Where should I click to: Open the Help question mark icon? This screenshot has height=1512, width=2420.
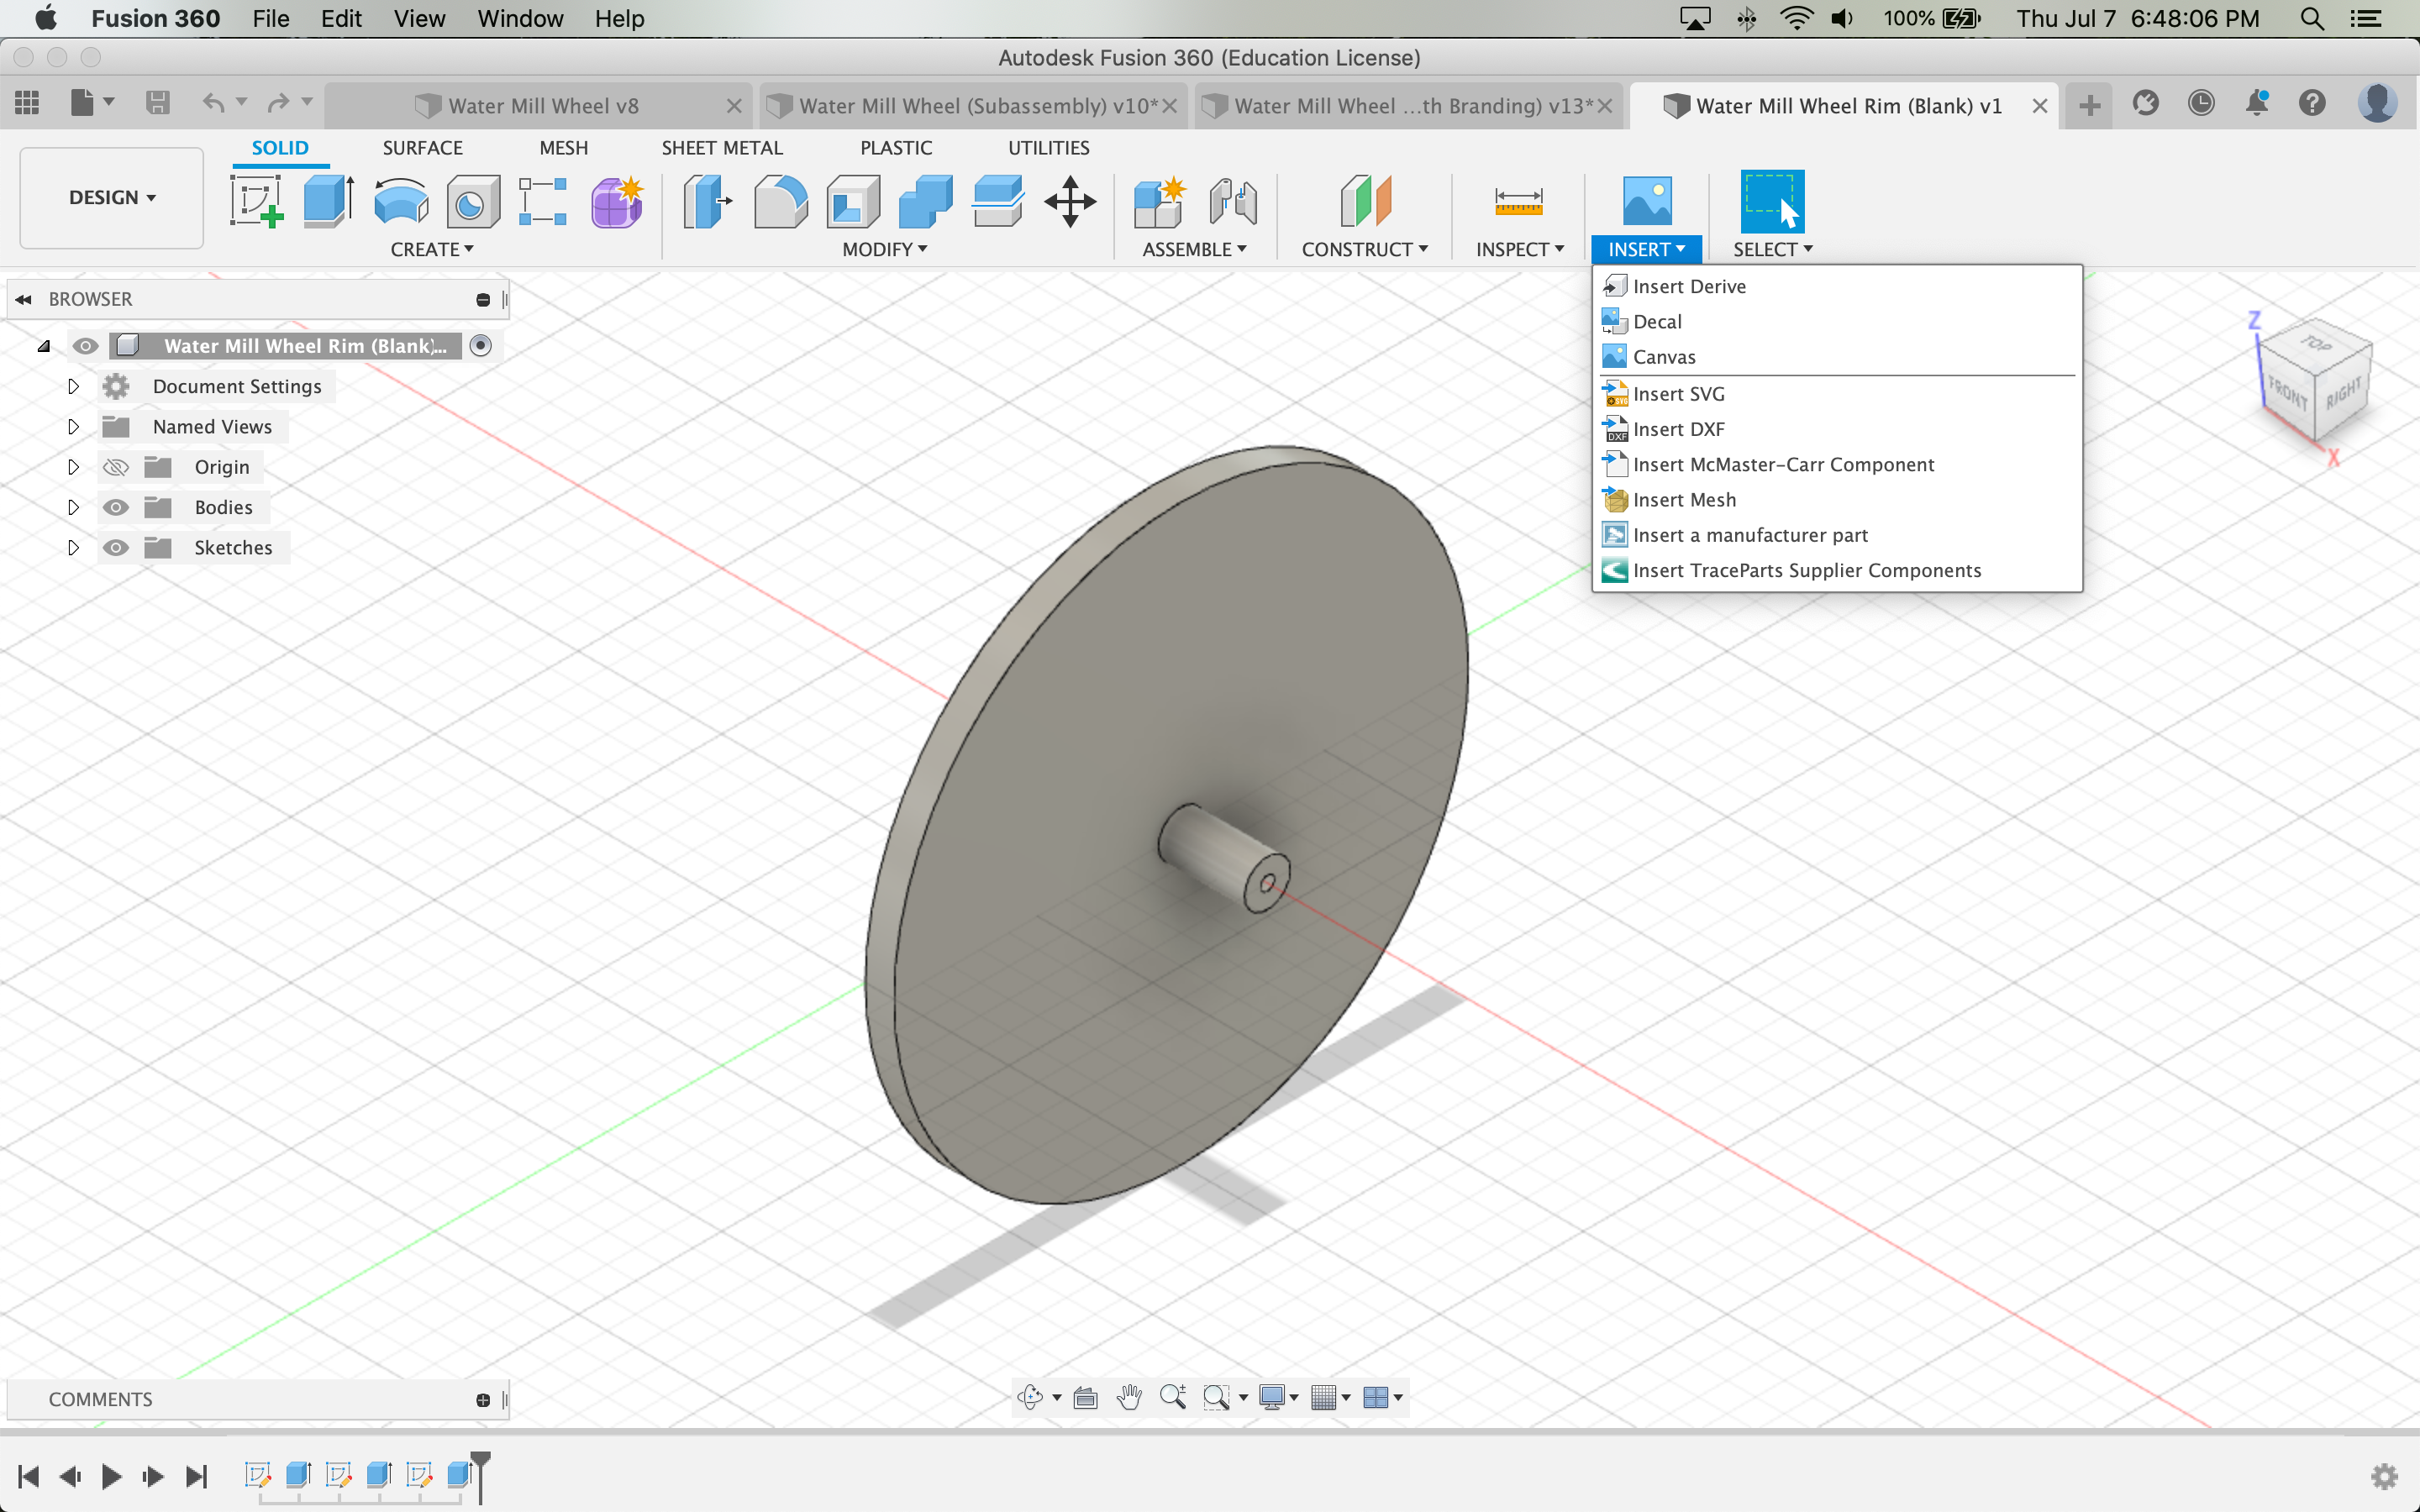[x=2312, y=103]
